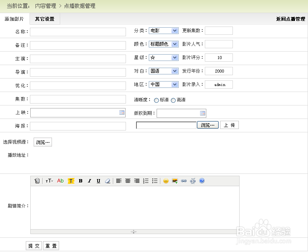Open the insert emoticon picker

click(166, 181)
